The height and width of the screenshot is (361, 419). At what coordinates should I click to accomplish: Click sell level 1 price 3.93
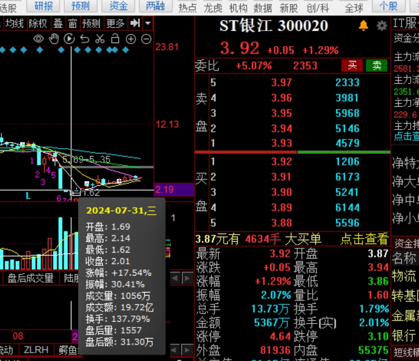[282, 143]
